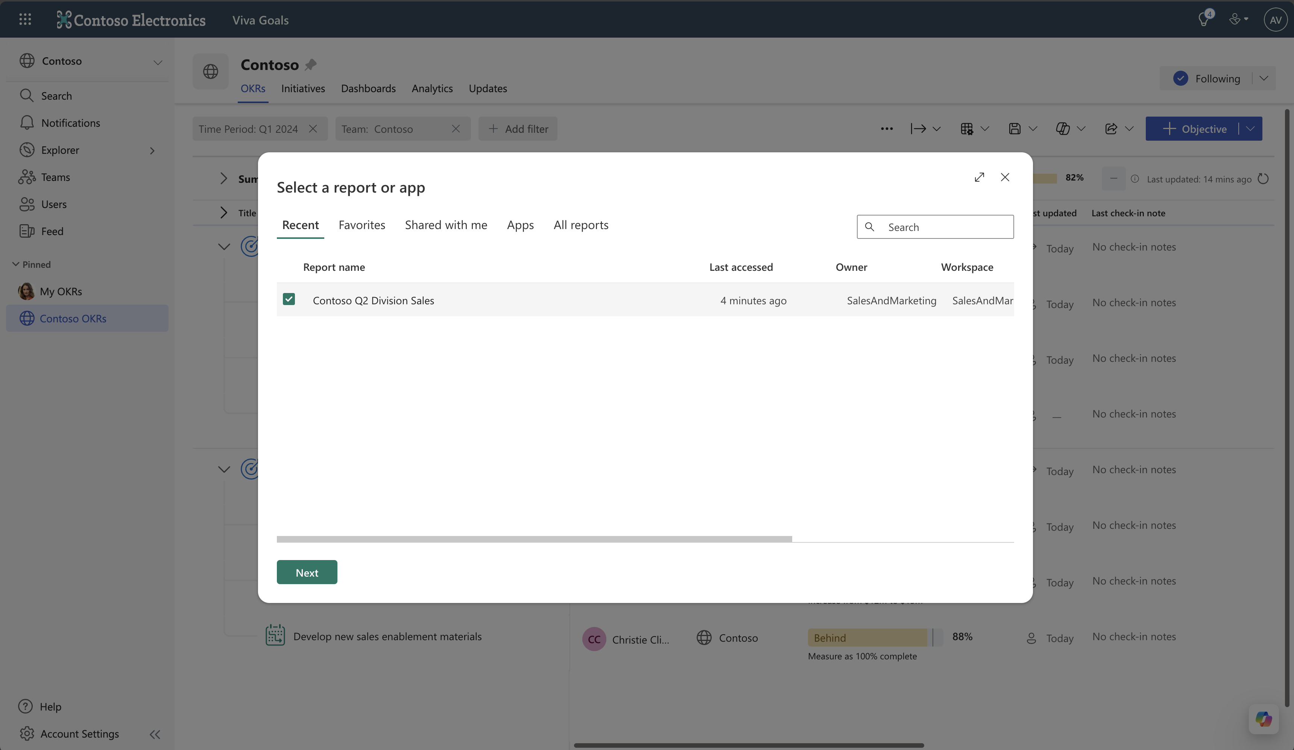Open Notifications from the sidebar
Image resolution: width=1294 pixels, height=750 pixels.
point(70,123)
